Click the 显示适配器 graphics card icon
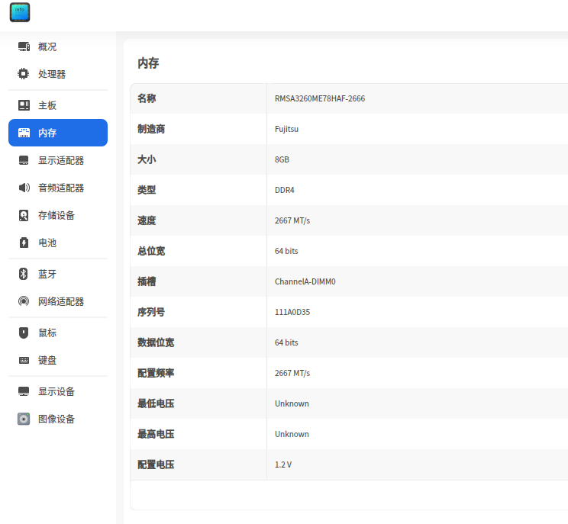Image resolution: width=568 pixels, height=524 pixels. click(x=24, y=160)
